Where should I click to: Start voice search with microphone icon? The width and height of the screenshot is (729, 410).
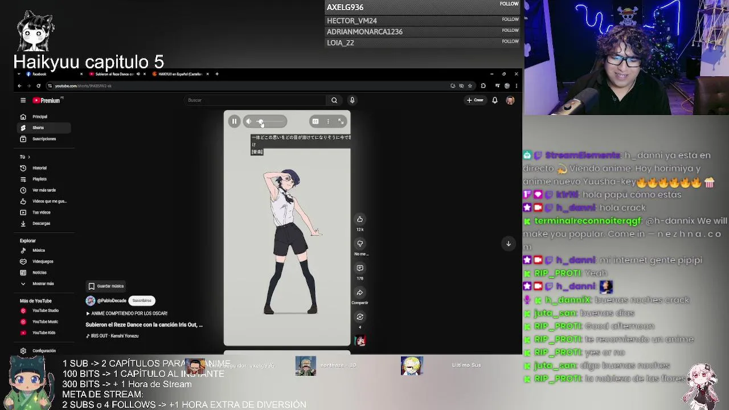click(352, 100)
